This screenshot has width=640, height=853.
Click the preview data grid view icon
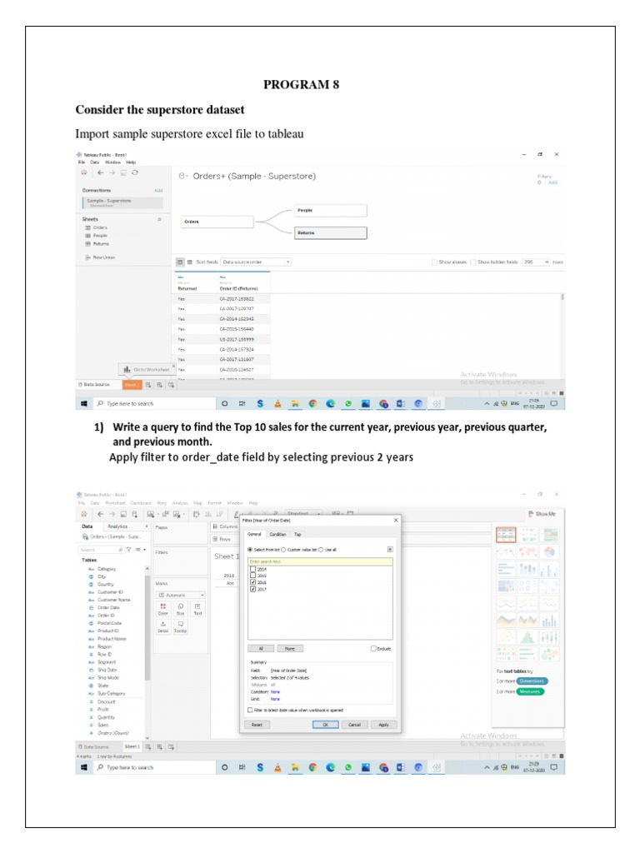tap(180, 262)
